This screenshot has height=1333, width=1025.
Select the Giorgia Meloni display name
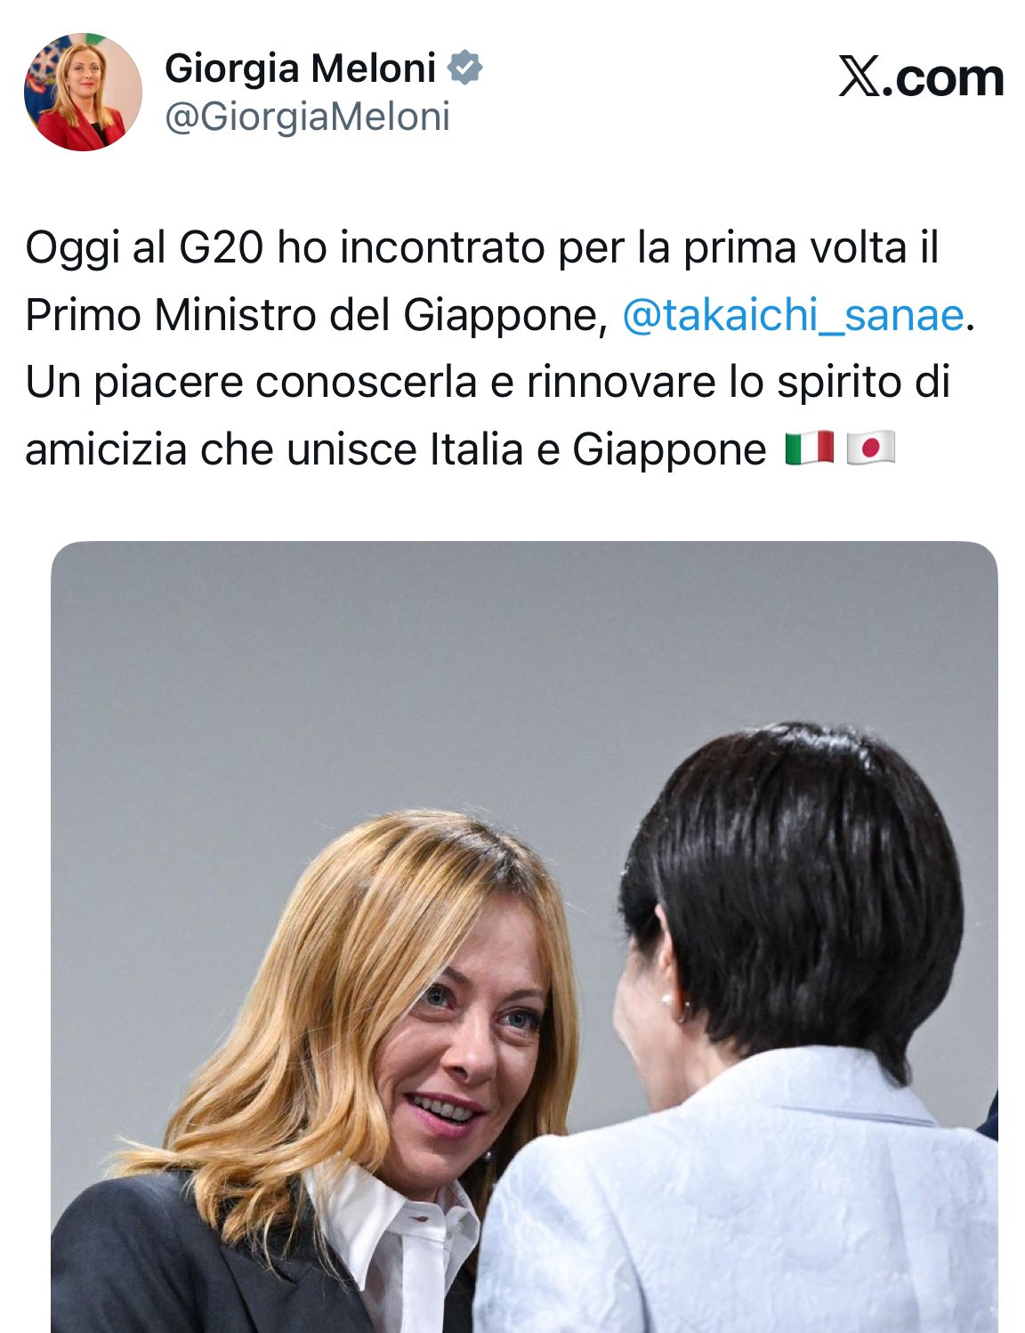301,68
